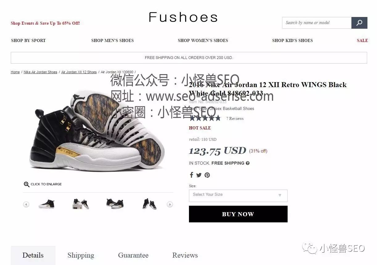Open the Select Your Size dropdown
The height and width of the screenshot is (265, 377).
tap(238, 196)
